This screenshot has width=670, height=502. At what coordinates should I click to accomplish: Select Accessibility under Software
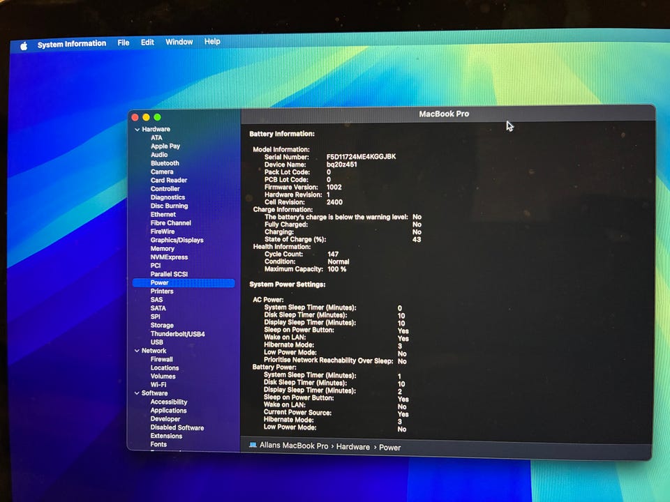coord(169,402)
